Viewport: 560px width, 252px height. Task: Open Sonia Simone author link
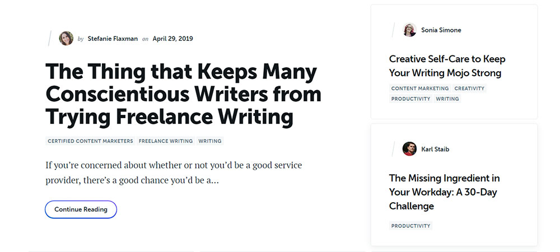click(x=441, y=30)
